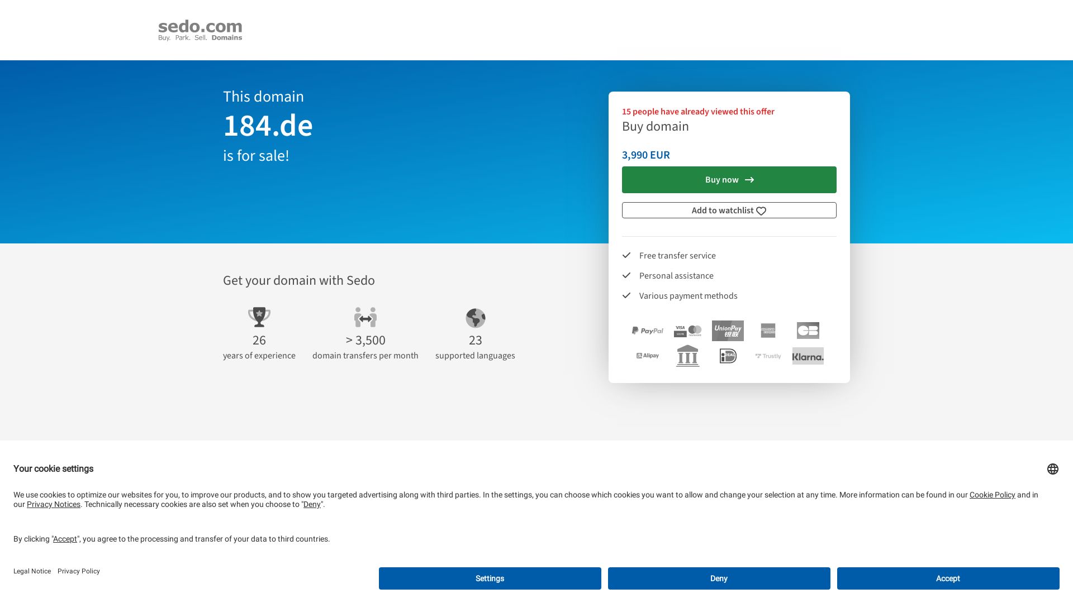Click the 15 people viewed notice
The width and height of the screenshot is (1073, 603).
tap(698, 112)
